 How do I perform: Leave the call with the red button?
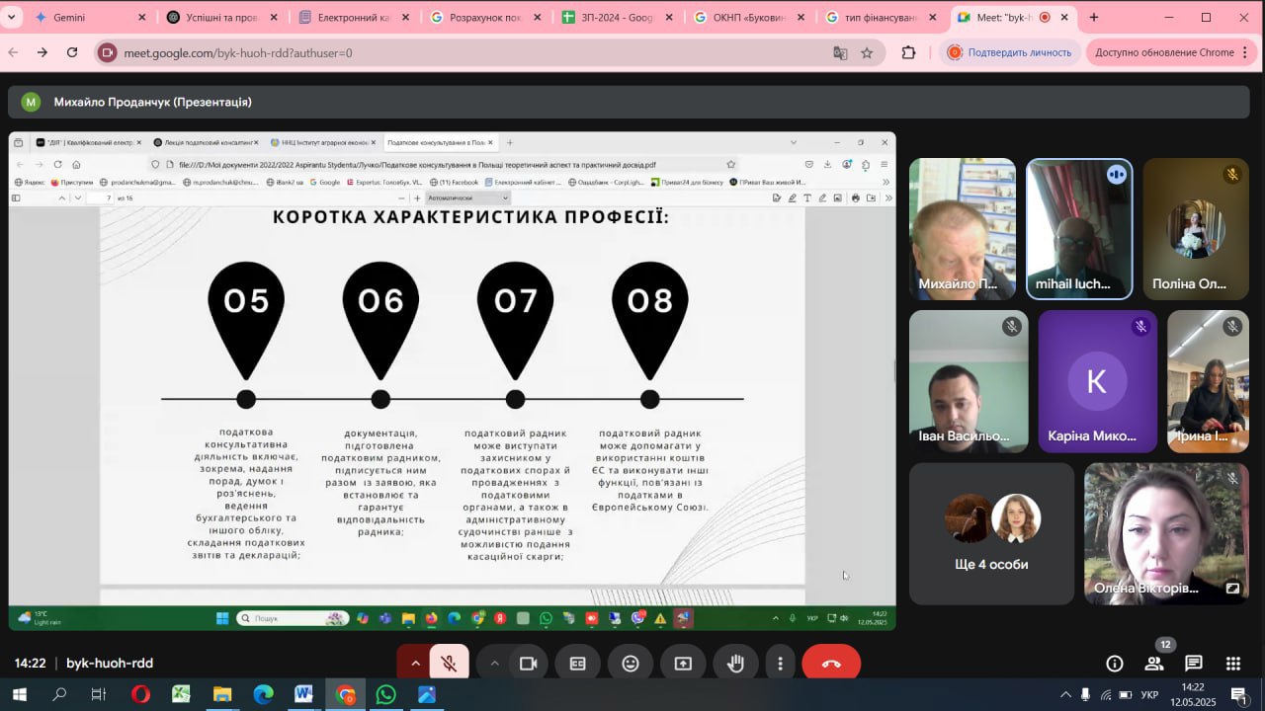pyautogui.click(x=831, y=664)
